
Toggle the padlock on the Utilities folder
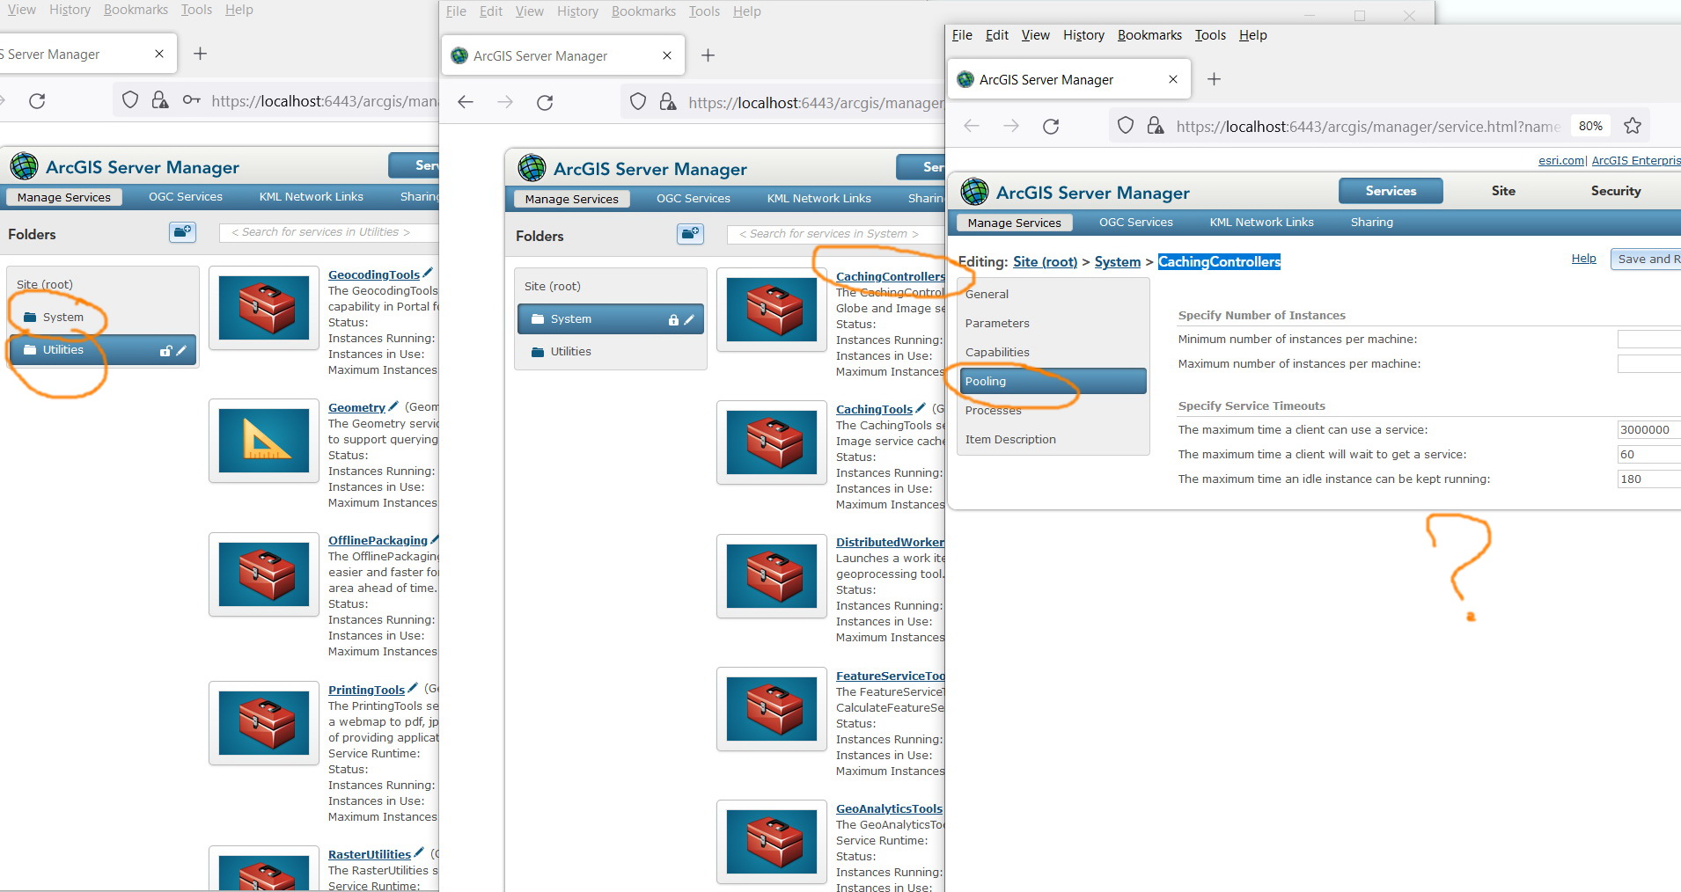click(166, 349)
